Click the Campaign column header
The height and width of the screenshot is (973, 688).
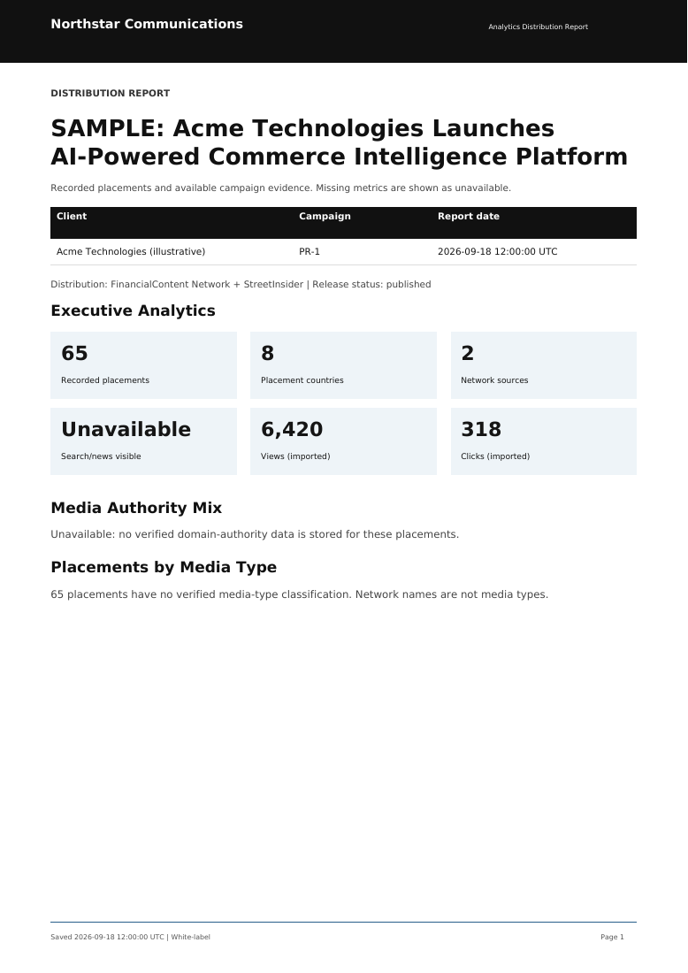325,216
